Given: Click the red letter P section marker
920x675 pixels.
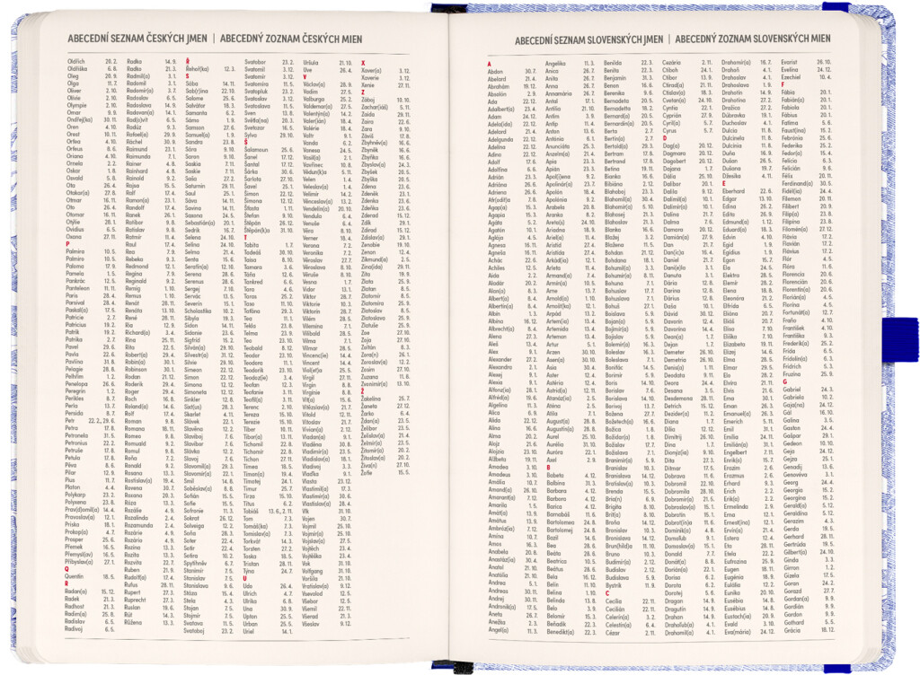Looking at the screenshot, I should pos(68,244).
